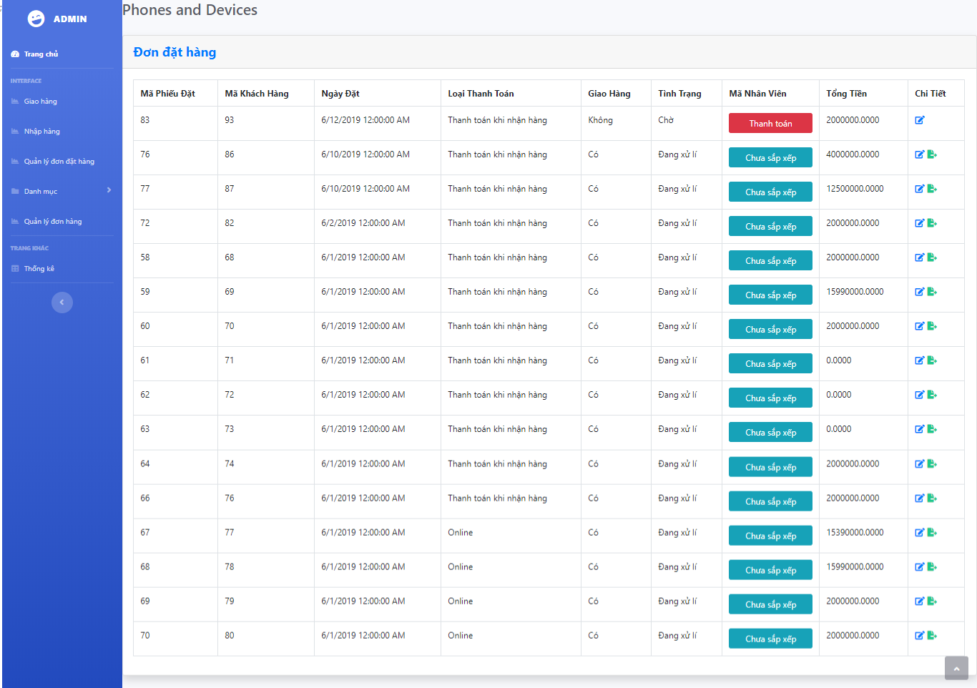The width and height of the screenshot is (977, 688).
Task: Click the Phones and Devices page title
Action: (x=190, y=10)
